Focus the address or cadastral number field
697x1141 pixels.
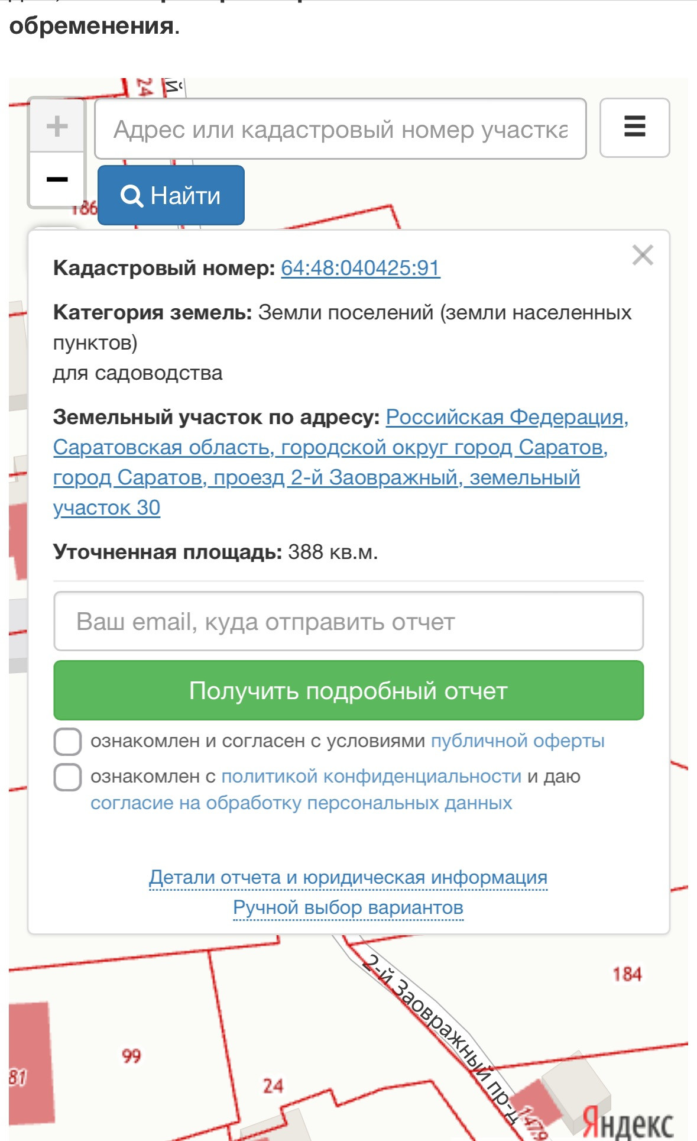(340, 129)
